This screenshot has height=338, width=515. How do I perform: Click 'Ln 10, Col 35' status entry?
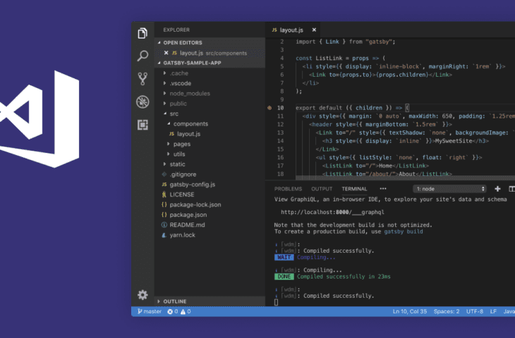point(410,311)
